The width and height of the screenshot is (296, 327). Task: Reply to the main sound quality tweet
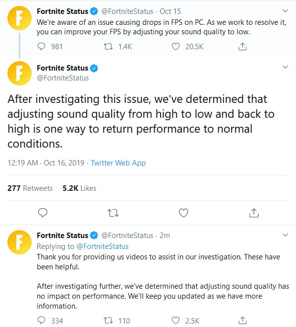pyautogui.click(x=43, y=213)
